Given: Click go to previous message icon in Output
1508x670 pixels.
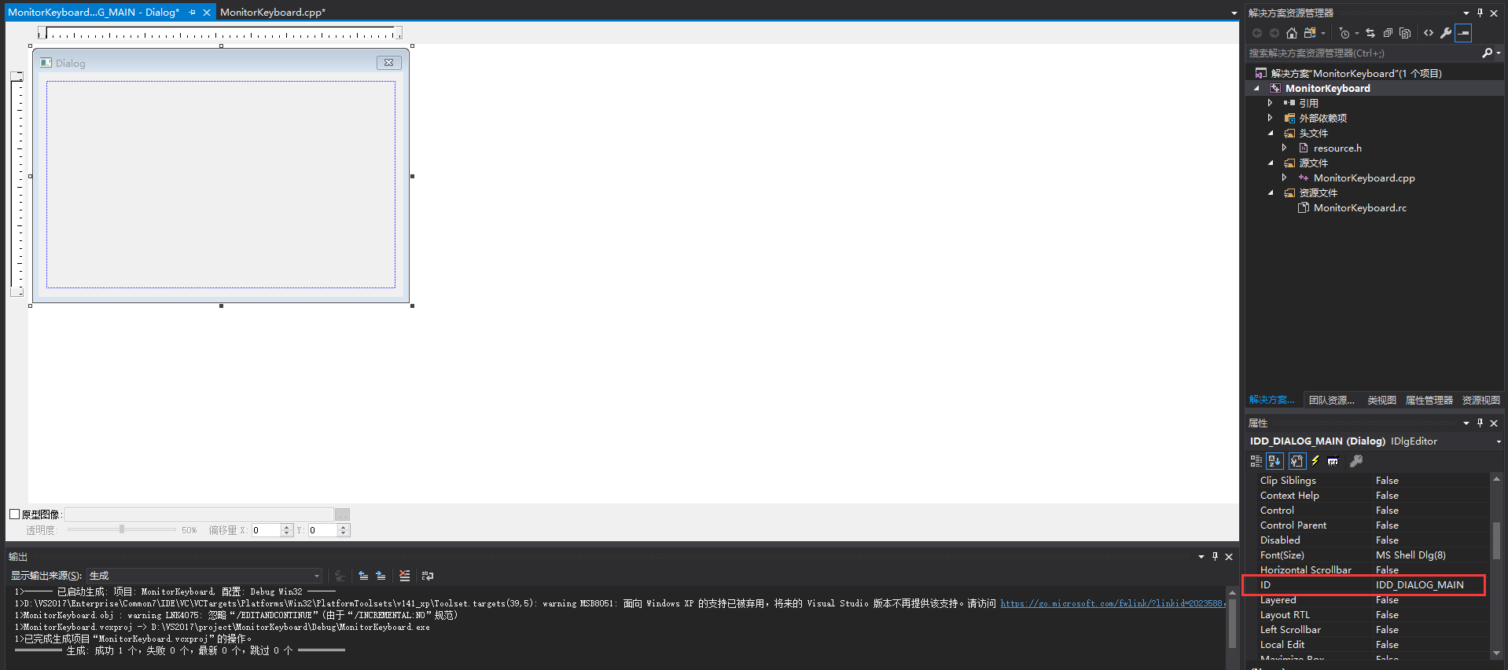Looking at the screenshot, I should 363,576.
